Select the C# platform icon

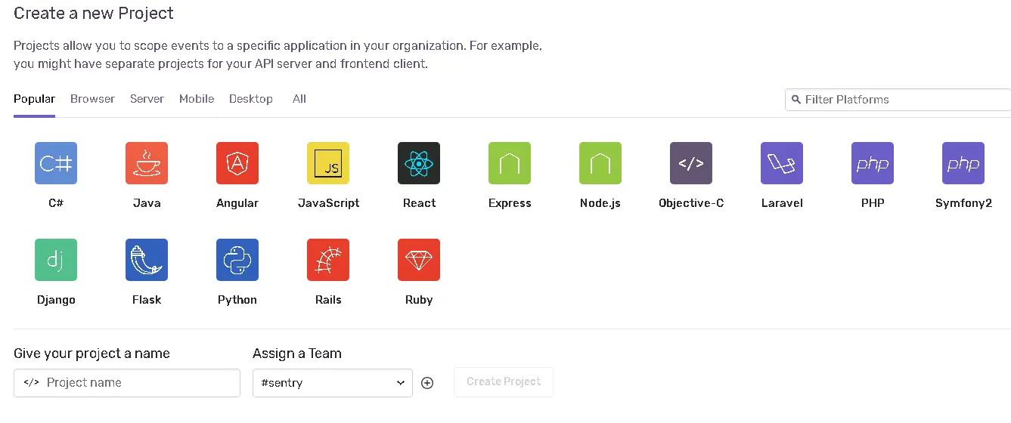(56, 163)
